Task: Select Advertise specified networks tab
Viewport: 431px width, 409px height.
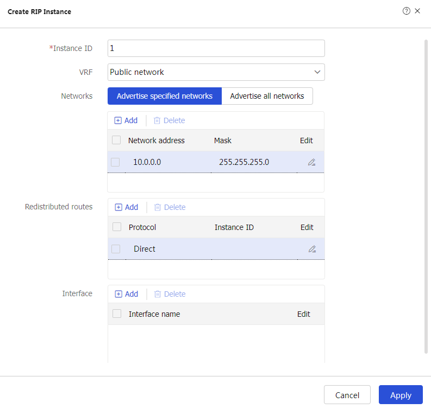Action: [x=164, y=96]
